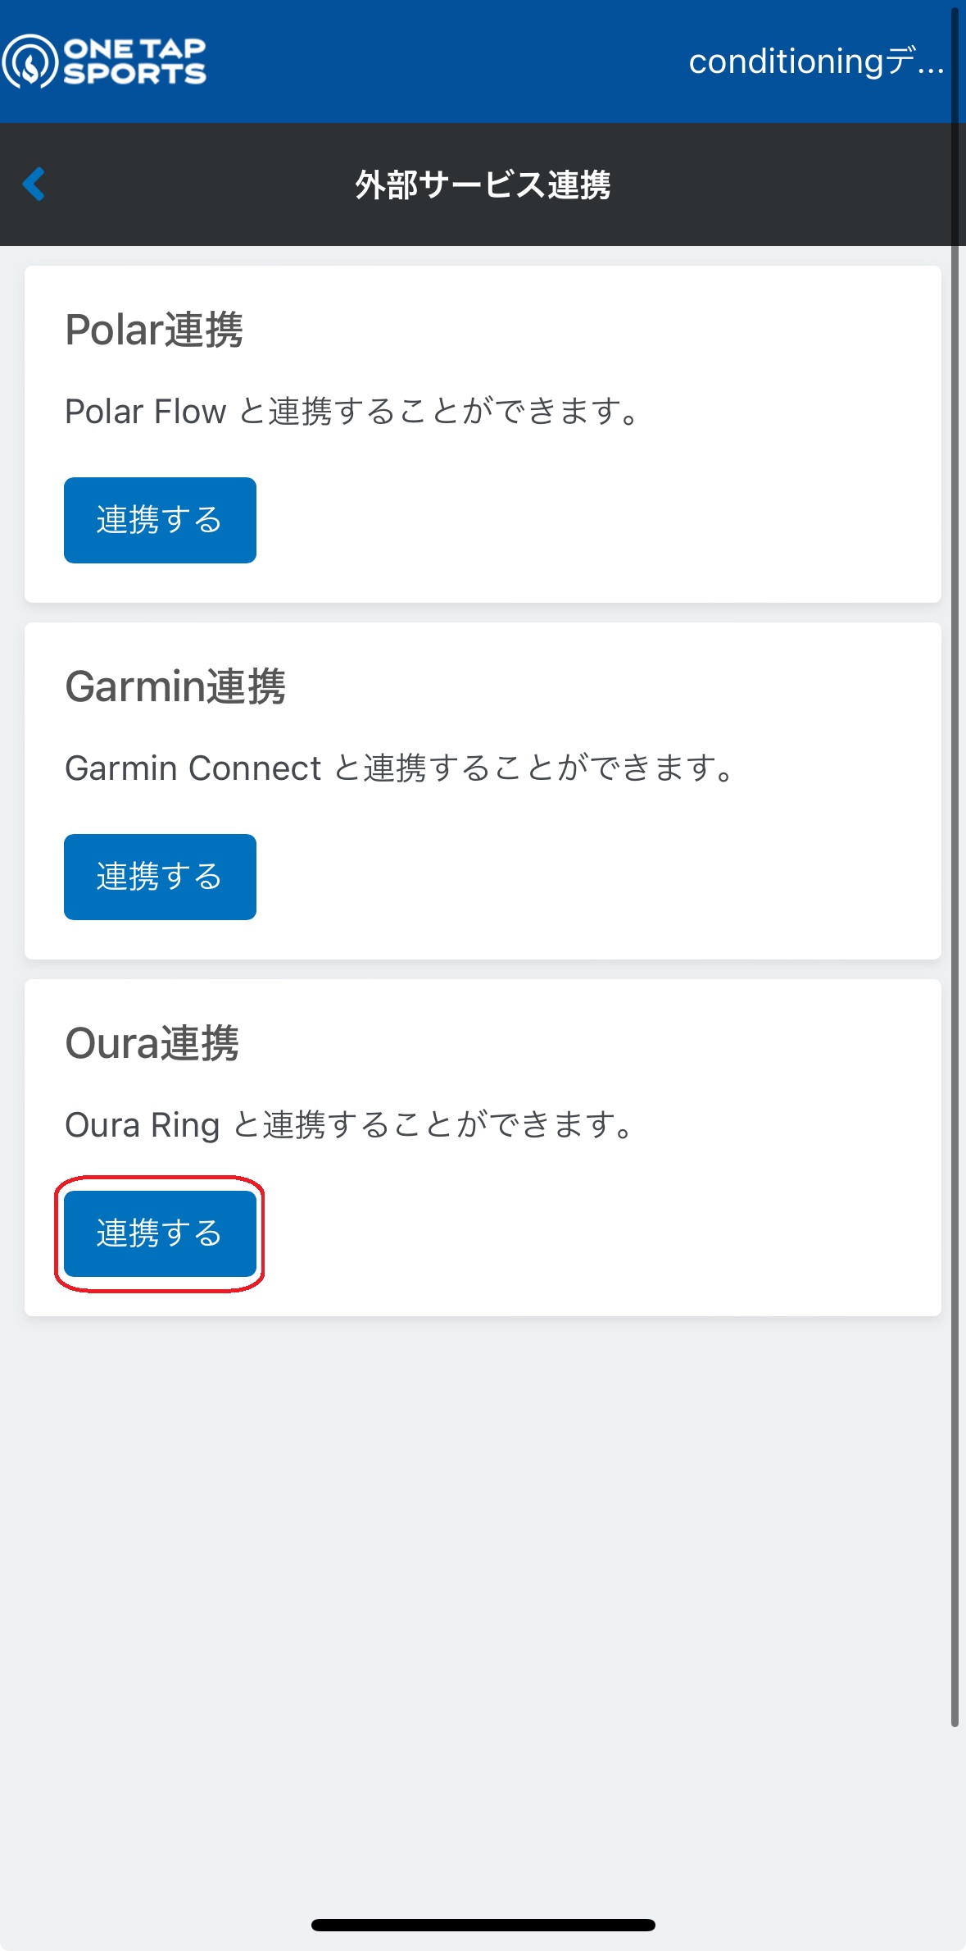
Task: Select the Garmin連携 section heading
Action: (x=175, y=686)
